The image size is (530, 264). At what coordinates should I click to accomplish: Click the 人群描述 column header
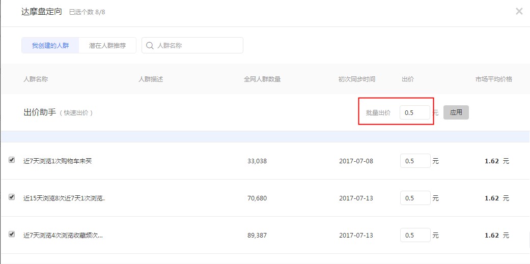(x=151, y=79)
